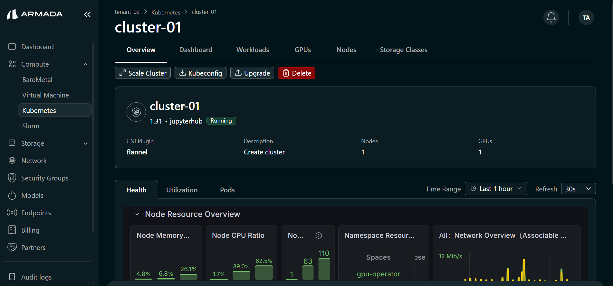Click the 110 bar in No... panel
613x286 pixels.
click(324, 269)
